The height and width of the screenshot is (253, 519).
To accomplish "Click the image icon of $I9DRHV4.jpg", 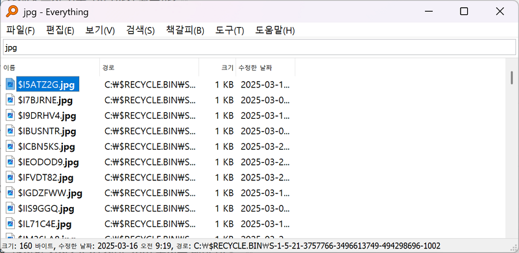I will pos(11,115).
